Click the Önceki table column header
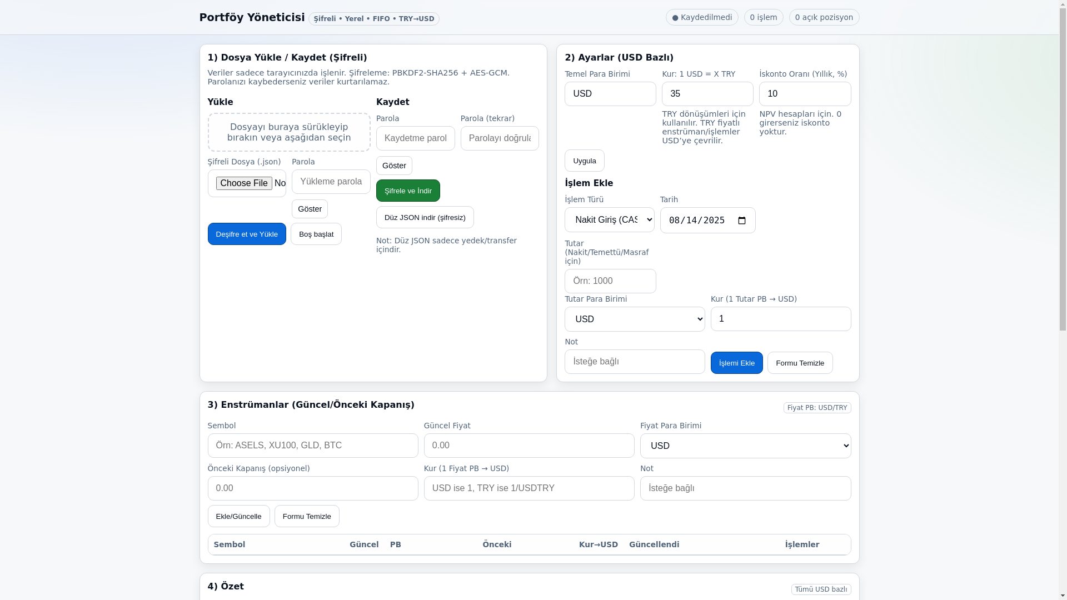 pyautogui.click(x=497, y=544)
